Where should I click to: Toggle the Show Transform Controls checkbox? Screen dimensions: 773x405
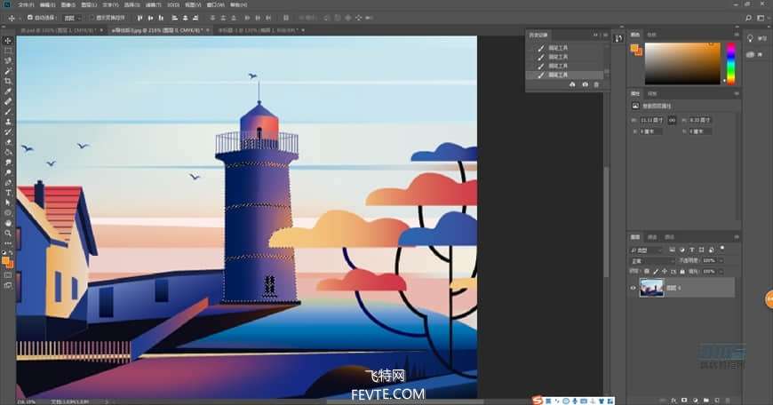(92, 18)
